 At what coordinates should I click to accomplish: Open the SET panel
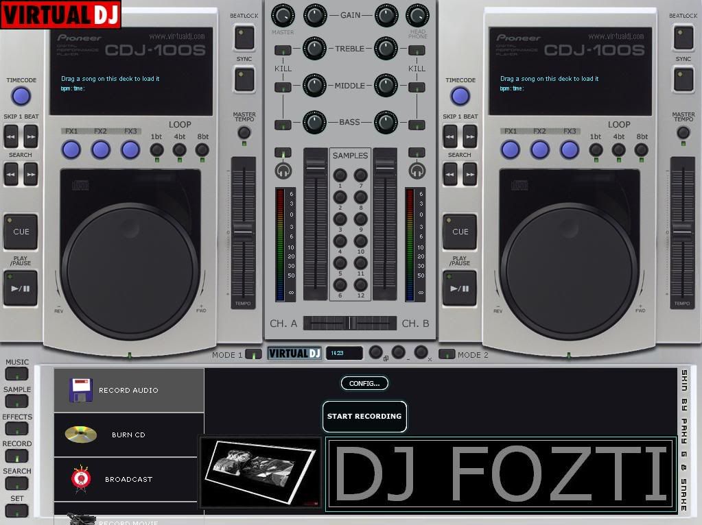[16, 510]
